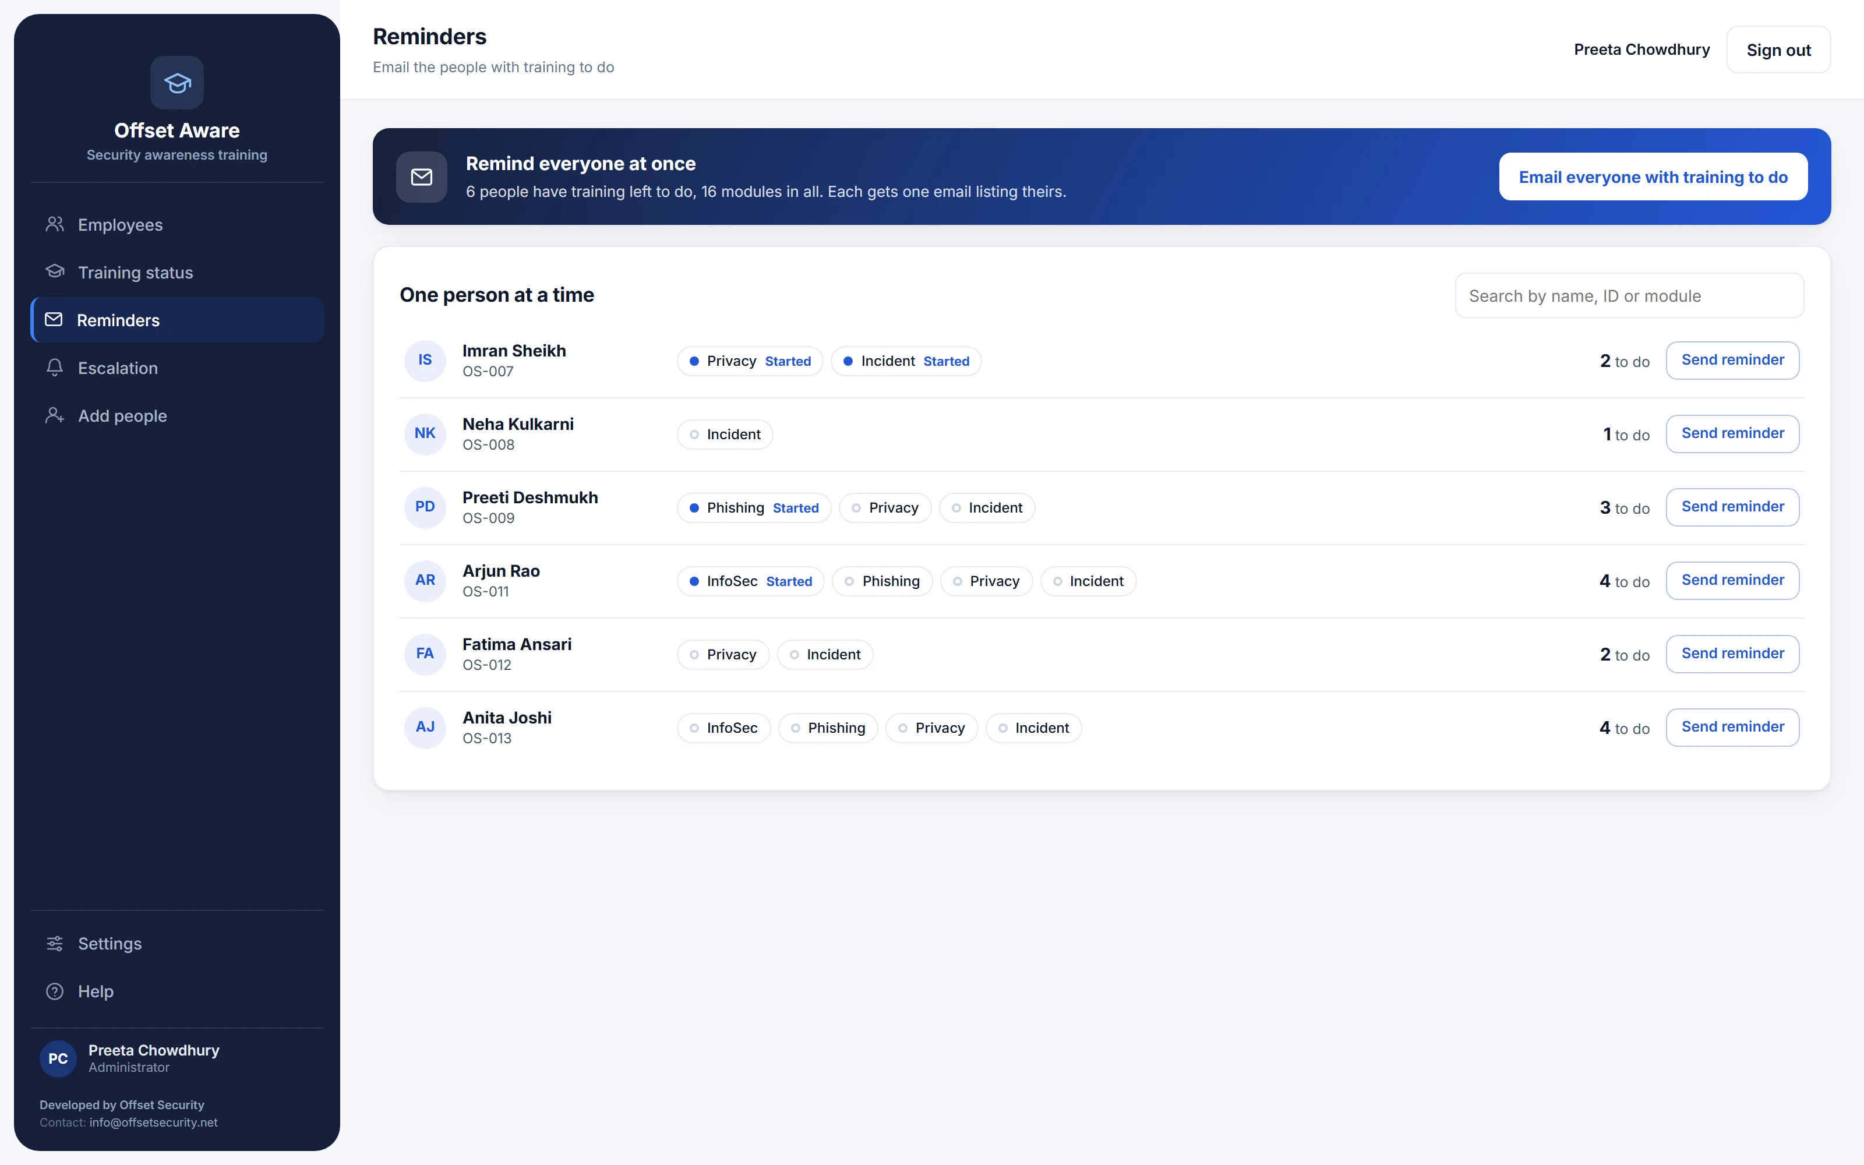
Task: Open the Escalation section
Action: click(177, 368)
